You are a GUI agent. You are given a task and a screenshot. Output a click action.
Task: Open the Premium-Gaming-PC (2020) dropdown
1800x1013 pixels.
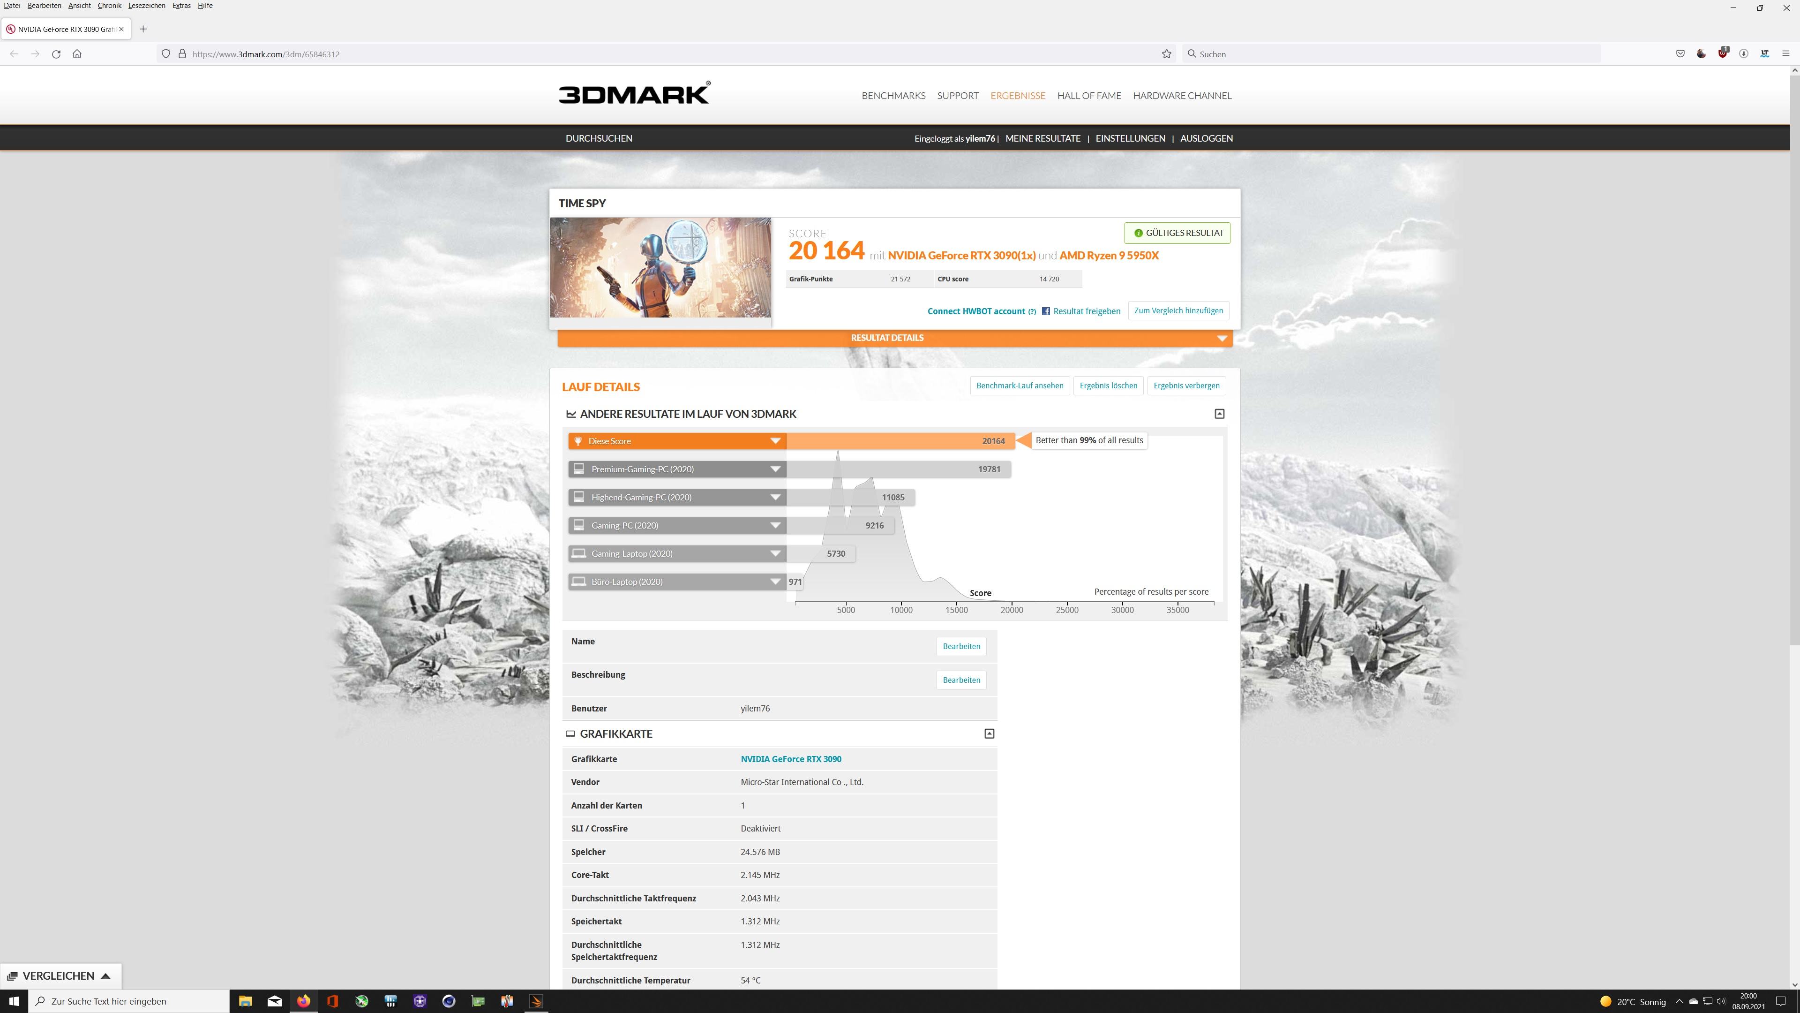pyautogui.click(x=775, y=469)
